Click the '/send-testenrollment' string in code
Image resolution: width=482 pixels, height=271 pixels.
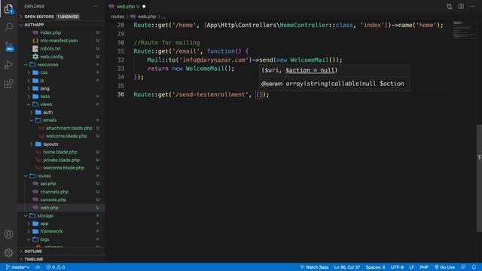pos(210,95)
